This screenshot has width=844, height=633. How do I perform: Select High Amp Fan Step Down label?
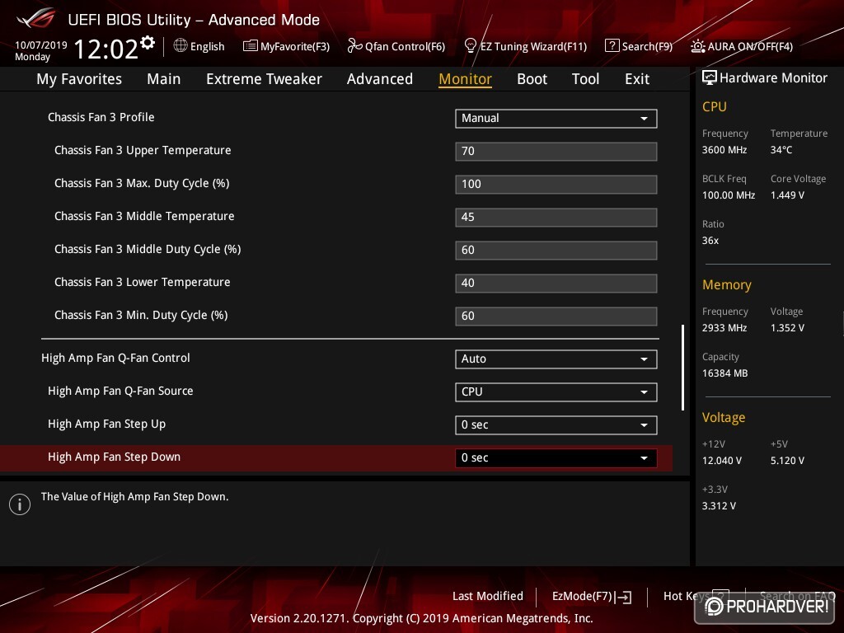click(114, 457)
